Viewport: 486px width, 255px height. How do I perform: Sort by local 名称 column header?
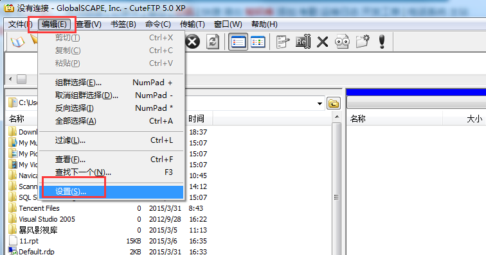[x=16, y=119]
